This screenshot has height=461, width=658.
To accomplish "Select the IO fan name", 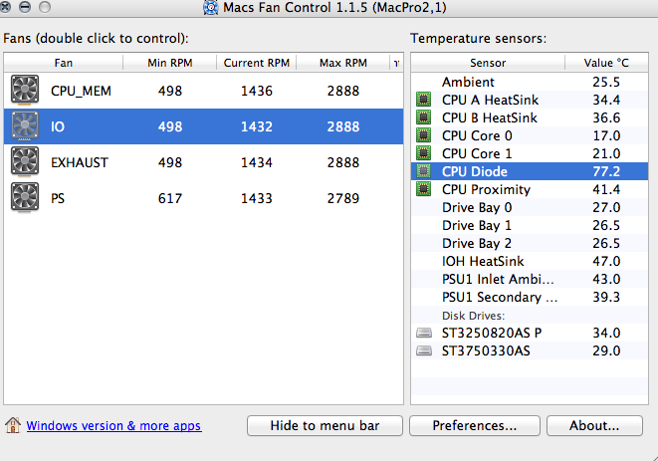I will point(58,126).
